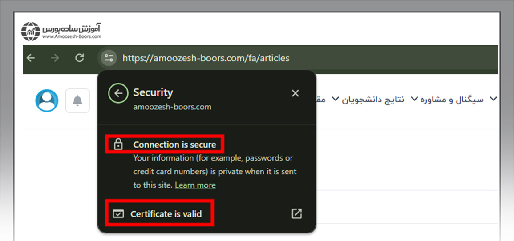Expand the chevron at the navigation bar's right edge

pyautogui.click(x=493, y=99)
